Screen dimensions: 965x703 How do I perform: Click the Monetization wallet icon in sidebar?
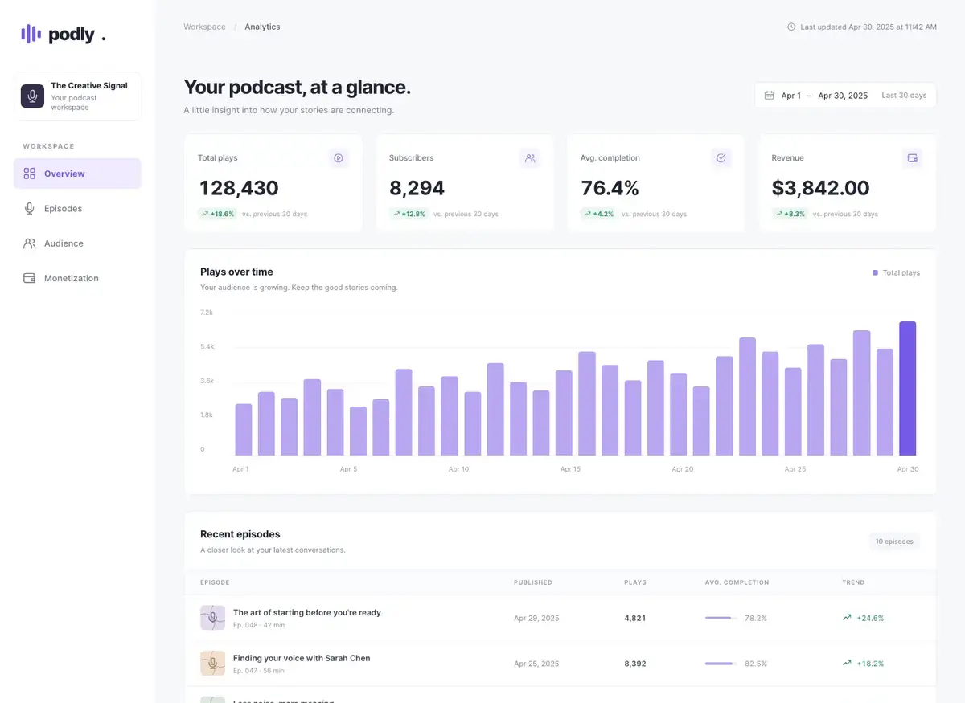[30, 278]
